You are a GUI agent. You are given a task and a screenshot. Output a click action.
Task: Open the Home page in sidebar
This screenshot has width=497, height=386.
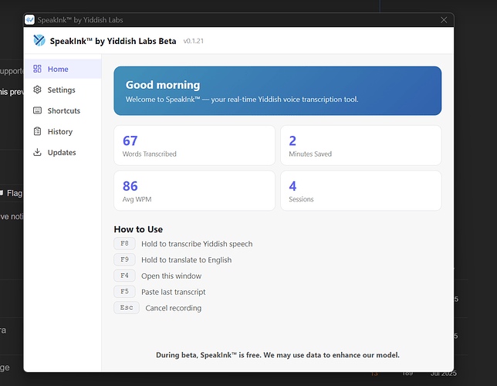tap(63, 69)
